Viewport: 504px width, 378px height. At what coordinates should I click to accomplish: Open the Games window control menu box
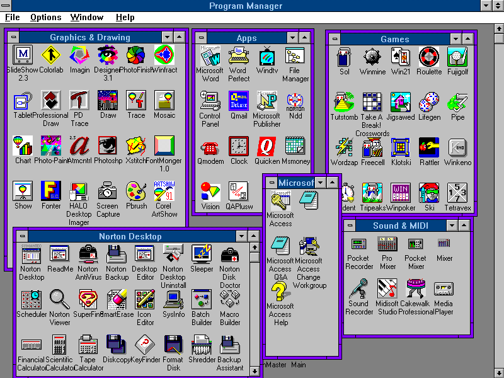pyautogui.click(x=335, y=39)
